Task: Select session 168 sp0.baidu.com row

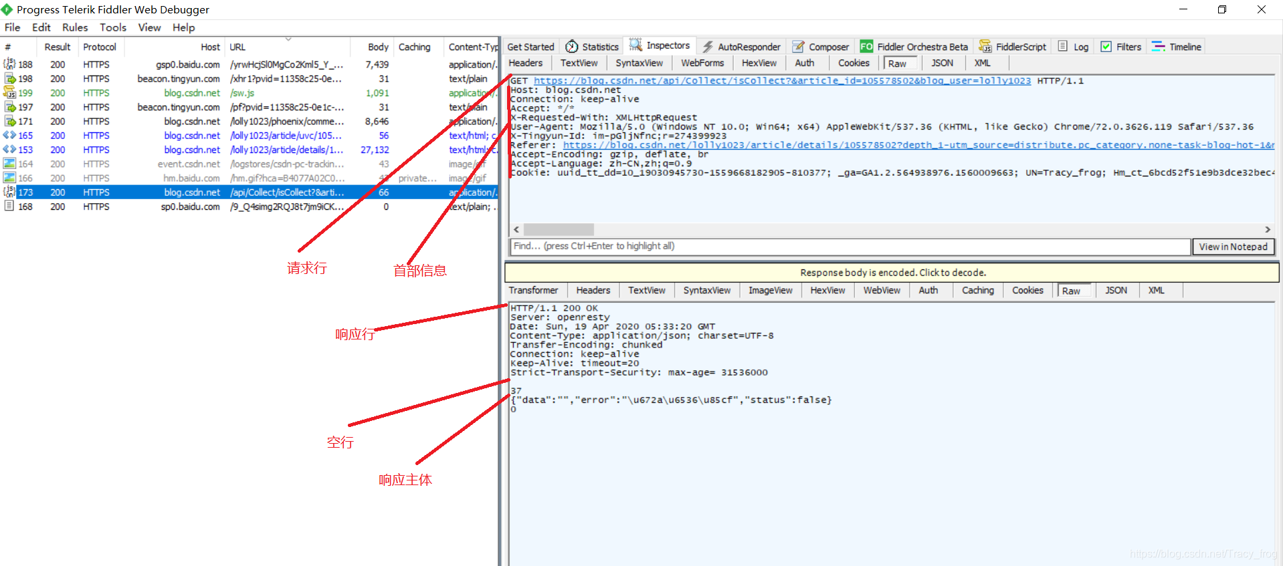Action: tap(249, 206)
